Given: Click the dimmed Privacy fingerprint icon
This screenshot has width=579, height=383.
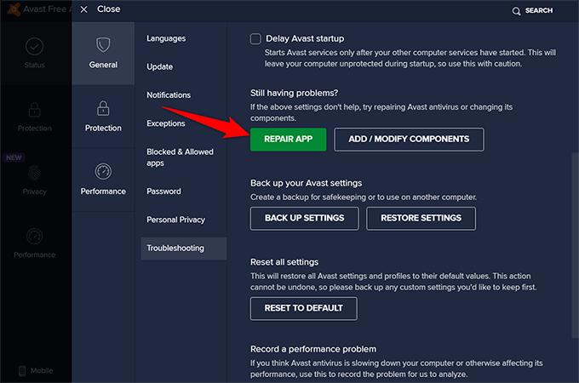Looking at the screenshot, I should (x=34, y=173).
